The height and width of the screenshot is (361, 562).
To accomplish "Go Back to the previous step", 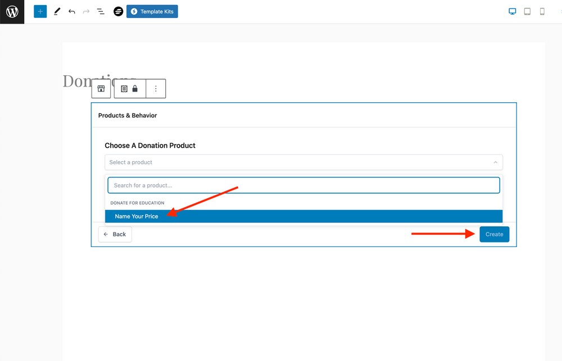I will coord(115,234).
